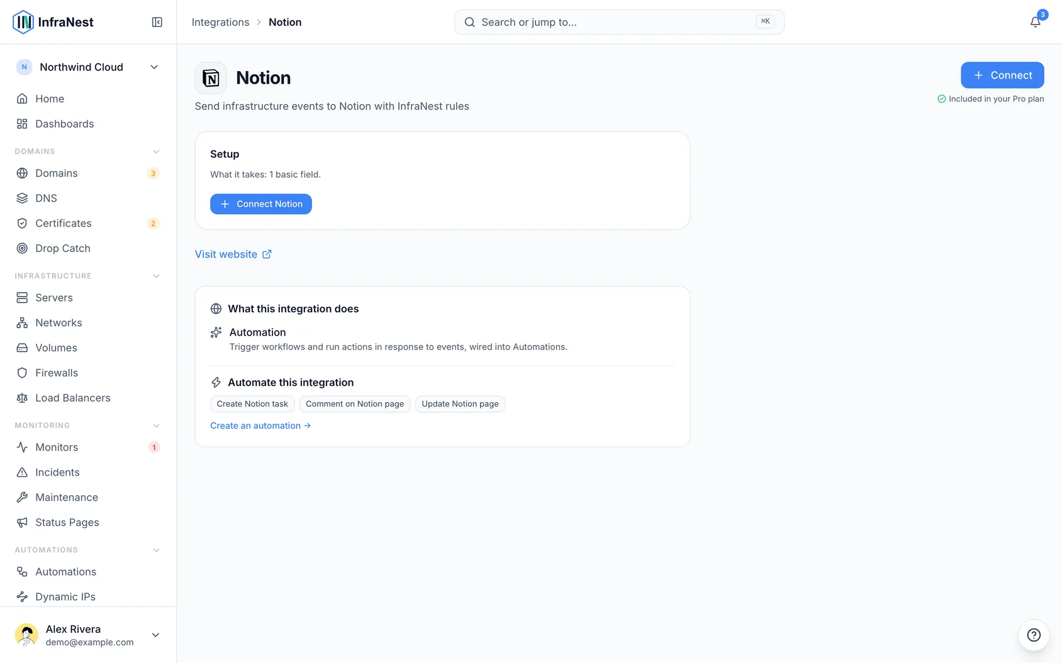Screen dimensions: 1062x663
Task: Open the notifications bell
Action: point(1035,22)
